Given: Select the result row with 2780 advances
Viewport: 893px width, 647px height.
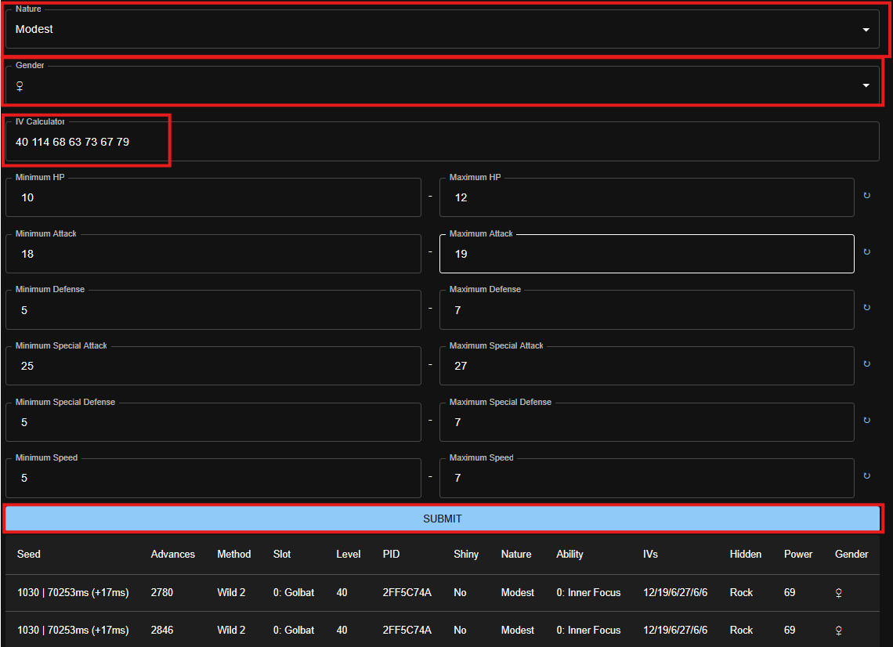Looking at the screenshot, I should [442, 593].
